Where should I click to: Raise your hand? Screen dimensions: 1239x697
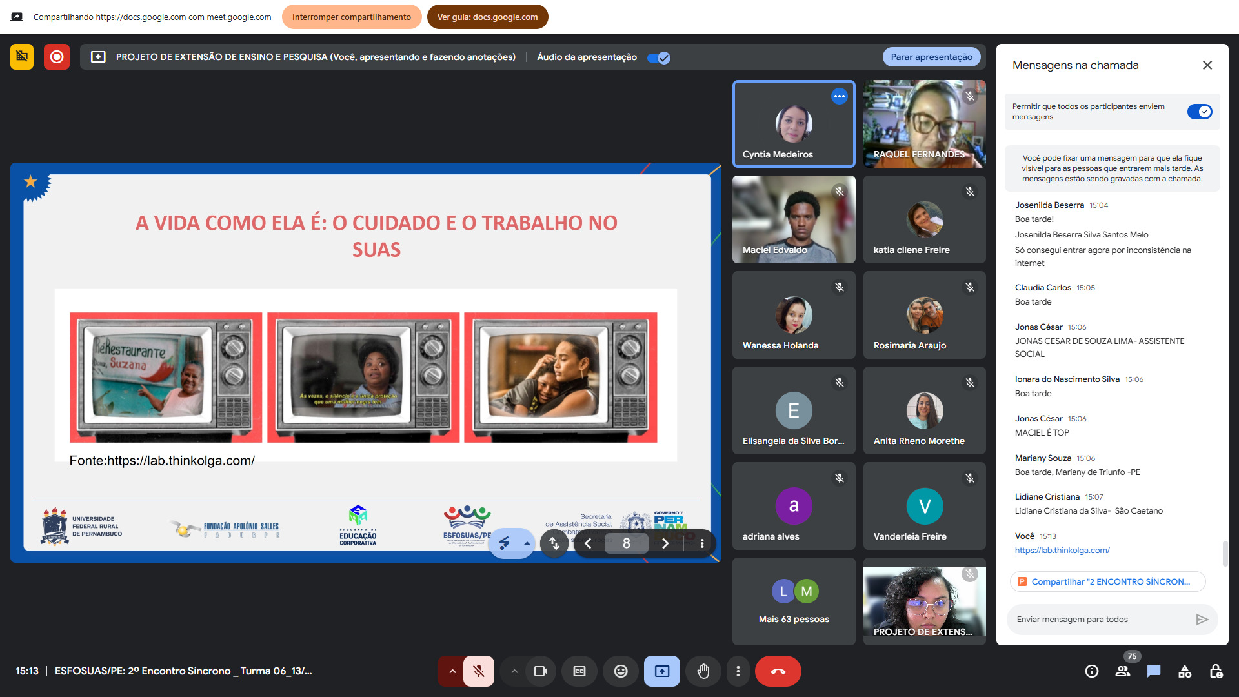tap(703, 671)
